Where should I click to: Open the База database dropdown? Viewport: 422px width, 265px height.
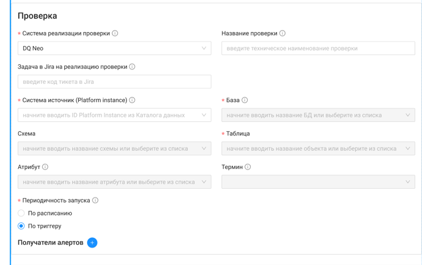pyautogui.click(x=318, y=115)
